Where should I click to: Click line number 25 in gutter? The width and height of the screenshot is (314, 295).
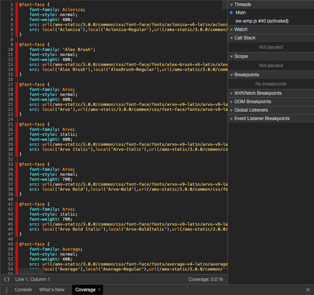click(x=10, y=124)
